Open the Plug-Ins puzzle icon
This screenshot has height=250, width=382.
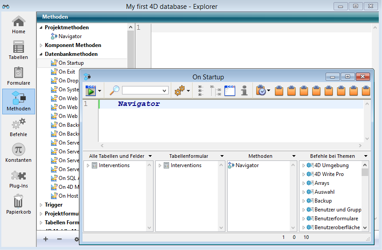click(x=18, y=178)
